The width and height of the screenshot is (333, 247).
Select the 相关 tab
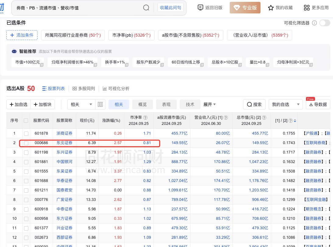pos(119,104)
